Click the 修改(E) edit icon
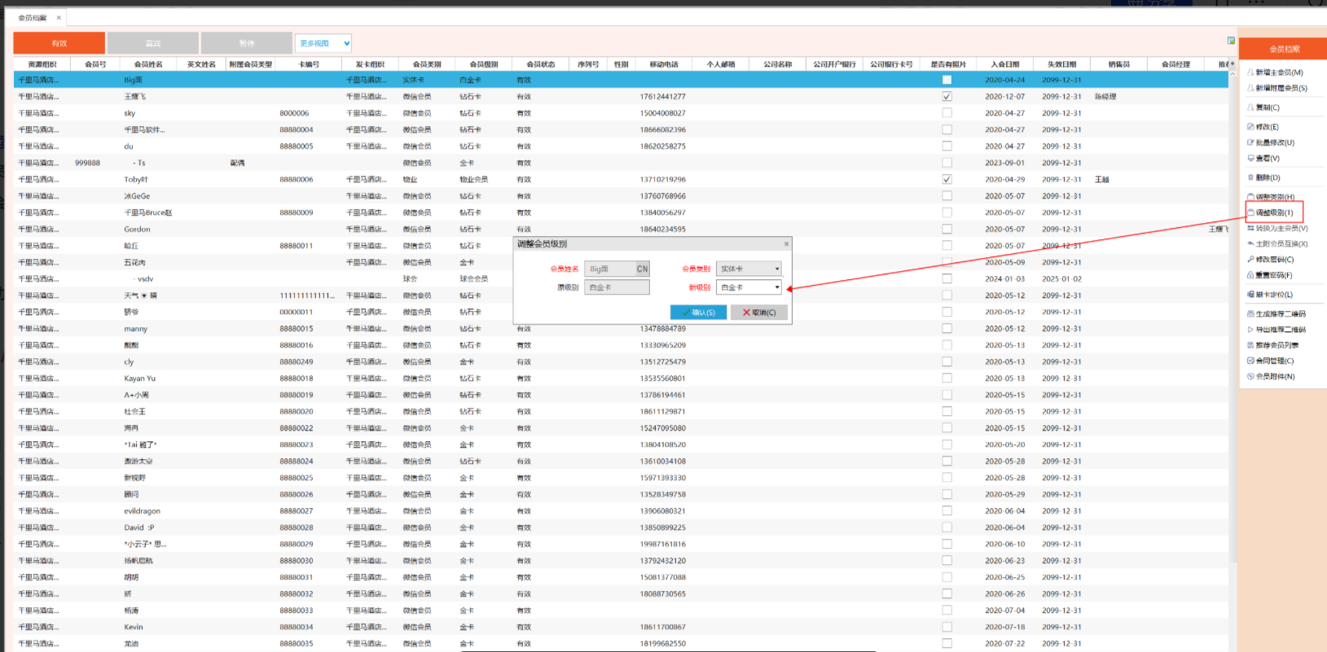Screen dimensions: 1327x652 [x=1250, y=127]
